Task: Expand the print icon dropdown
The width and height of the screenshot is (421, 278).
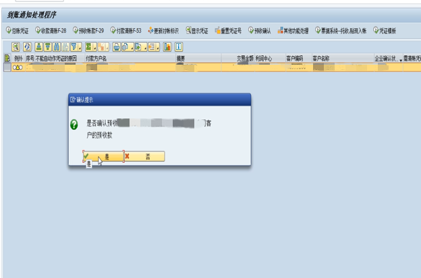Action: point(119,46)
